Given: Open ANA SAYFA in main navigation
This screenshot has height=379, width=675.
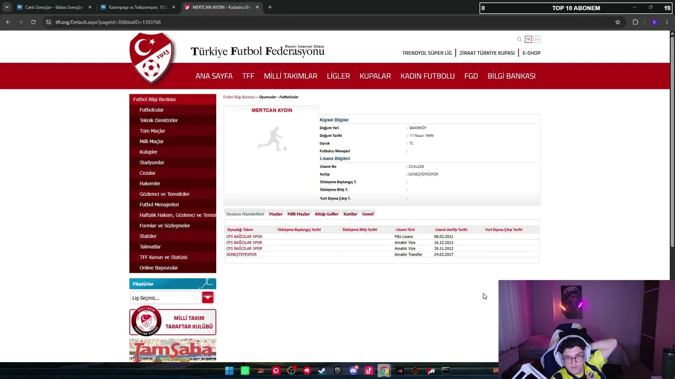Looking at the screenshot, I should 214,76.
